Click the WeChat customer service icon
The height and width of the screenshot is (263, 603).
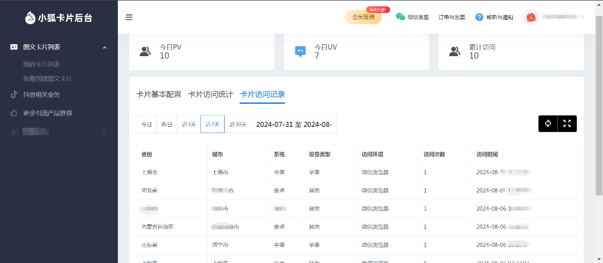tap(400, 17)
